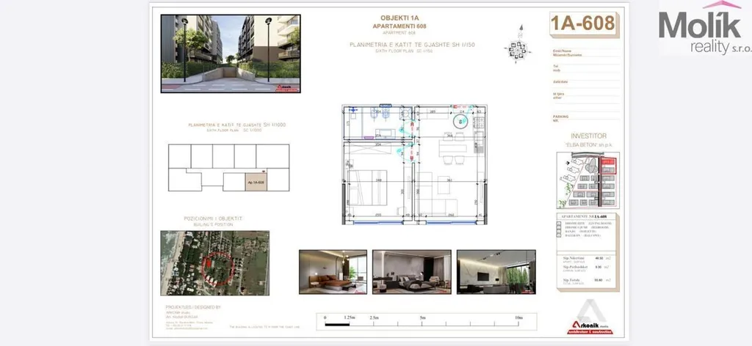752x346 pixels.
Task: Click the red circle on the satellite map
Action: pos(220,263)
